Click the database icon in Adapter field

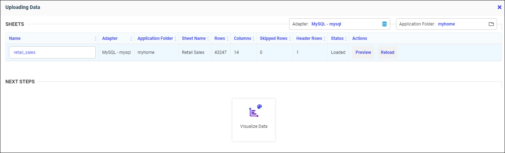384,24
